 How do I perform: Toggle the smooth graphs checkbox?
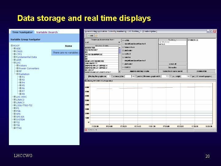pos(197,76)
